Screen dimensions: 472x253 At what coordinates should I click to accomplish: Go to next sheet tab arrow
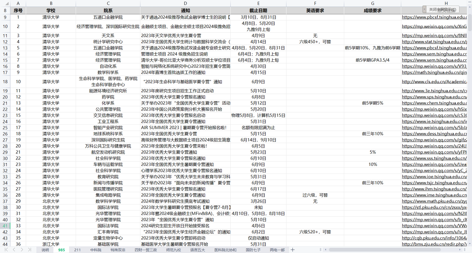pyautogui.click(x=22, y=250)
